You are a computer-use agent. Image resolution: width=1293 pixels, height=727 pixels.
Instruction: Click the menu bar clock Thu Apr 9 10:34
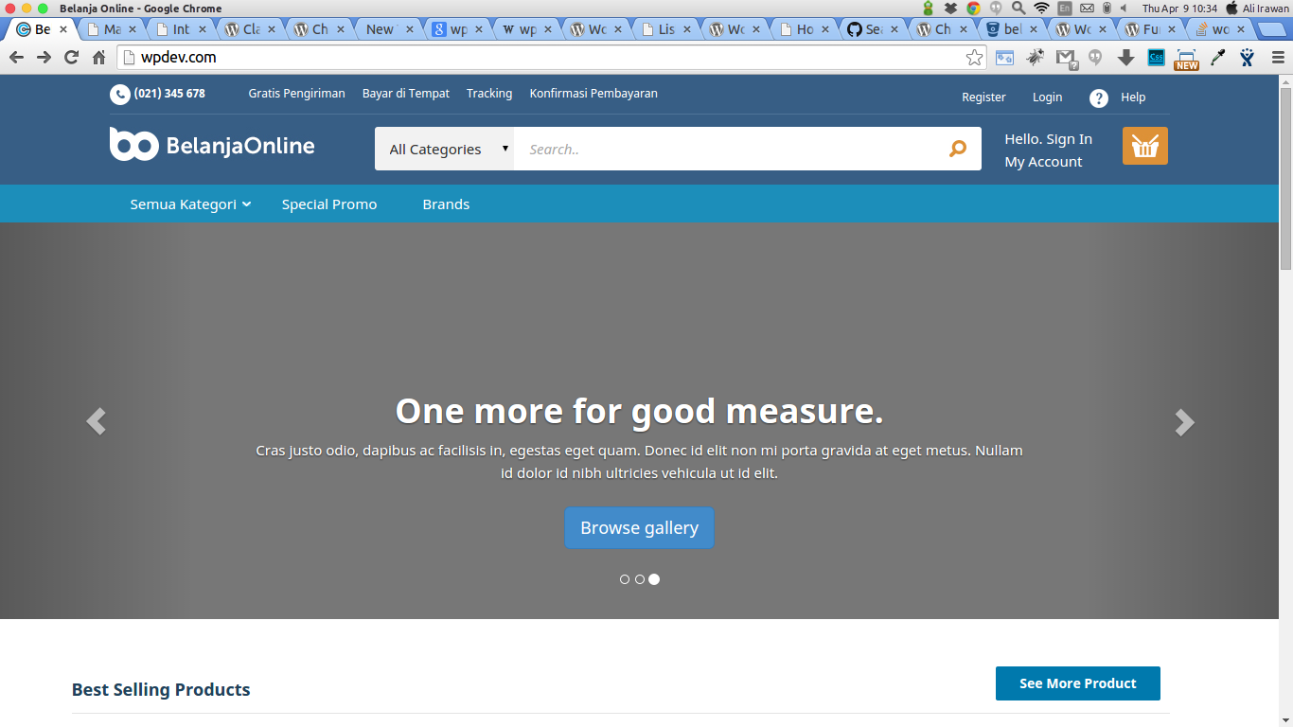click(1178, 8)
